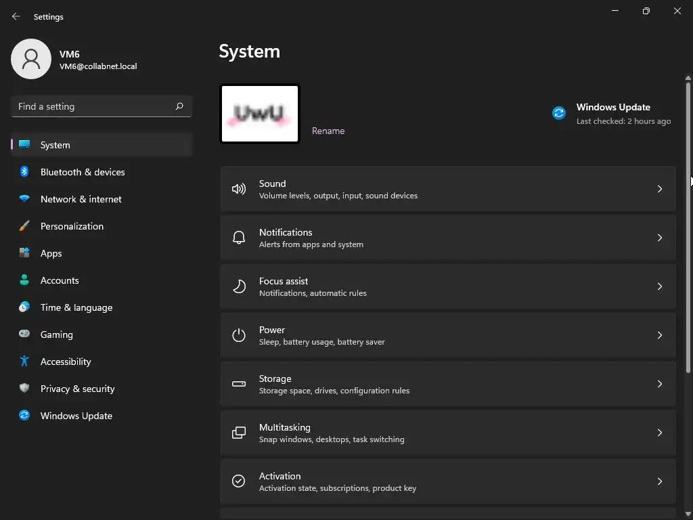Go to Time & language settings

tap(76, 307)
